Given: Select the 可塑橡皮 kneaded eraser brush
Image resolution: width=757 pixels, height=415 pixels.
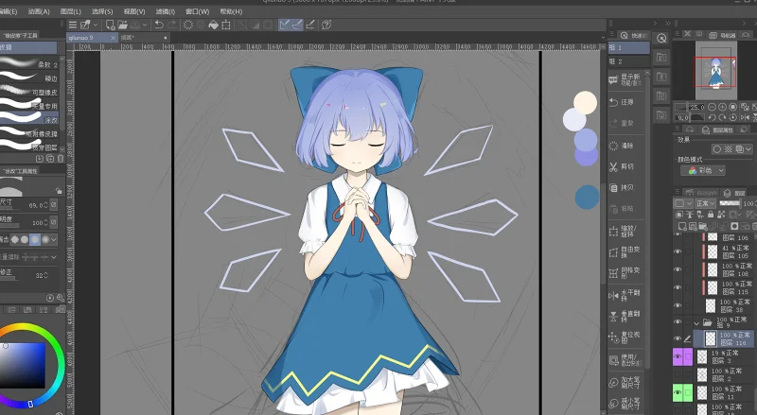Looking at the screenshot, I should point(29,91).
